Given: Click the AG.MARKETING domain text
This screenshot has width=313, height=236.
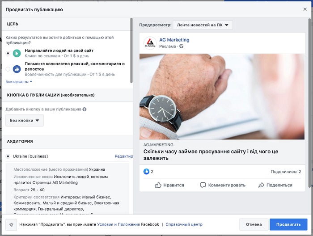Looking at the screenshot, I should point(158,145).
